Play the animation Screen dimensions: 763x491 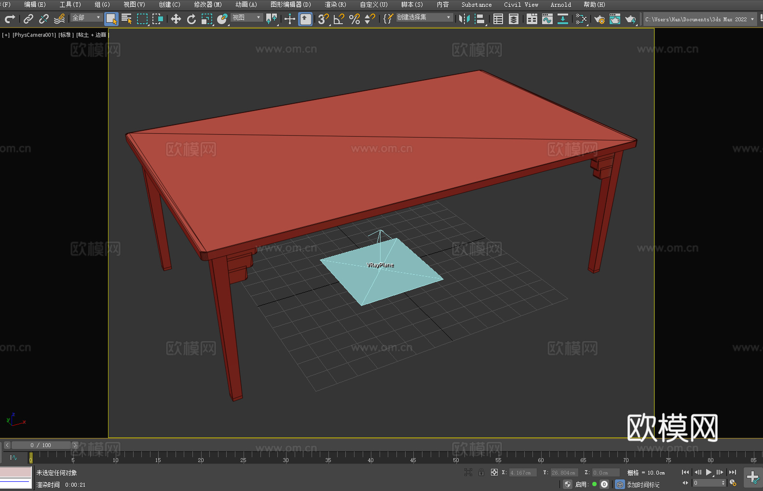click(x=709, y=472)
